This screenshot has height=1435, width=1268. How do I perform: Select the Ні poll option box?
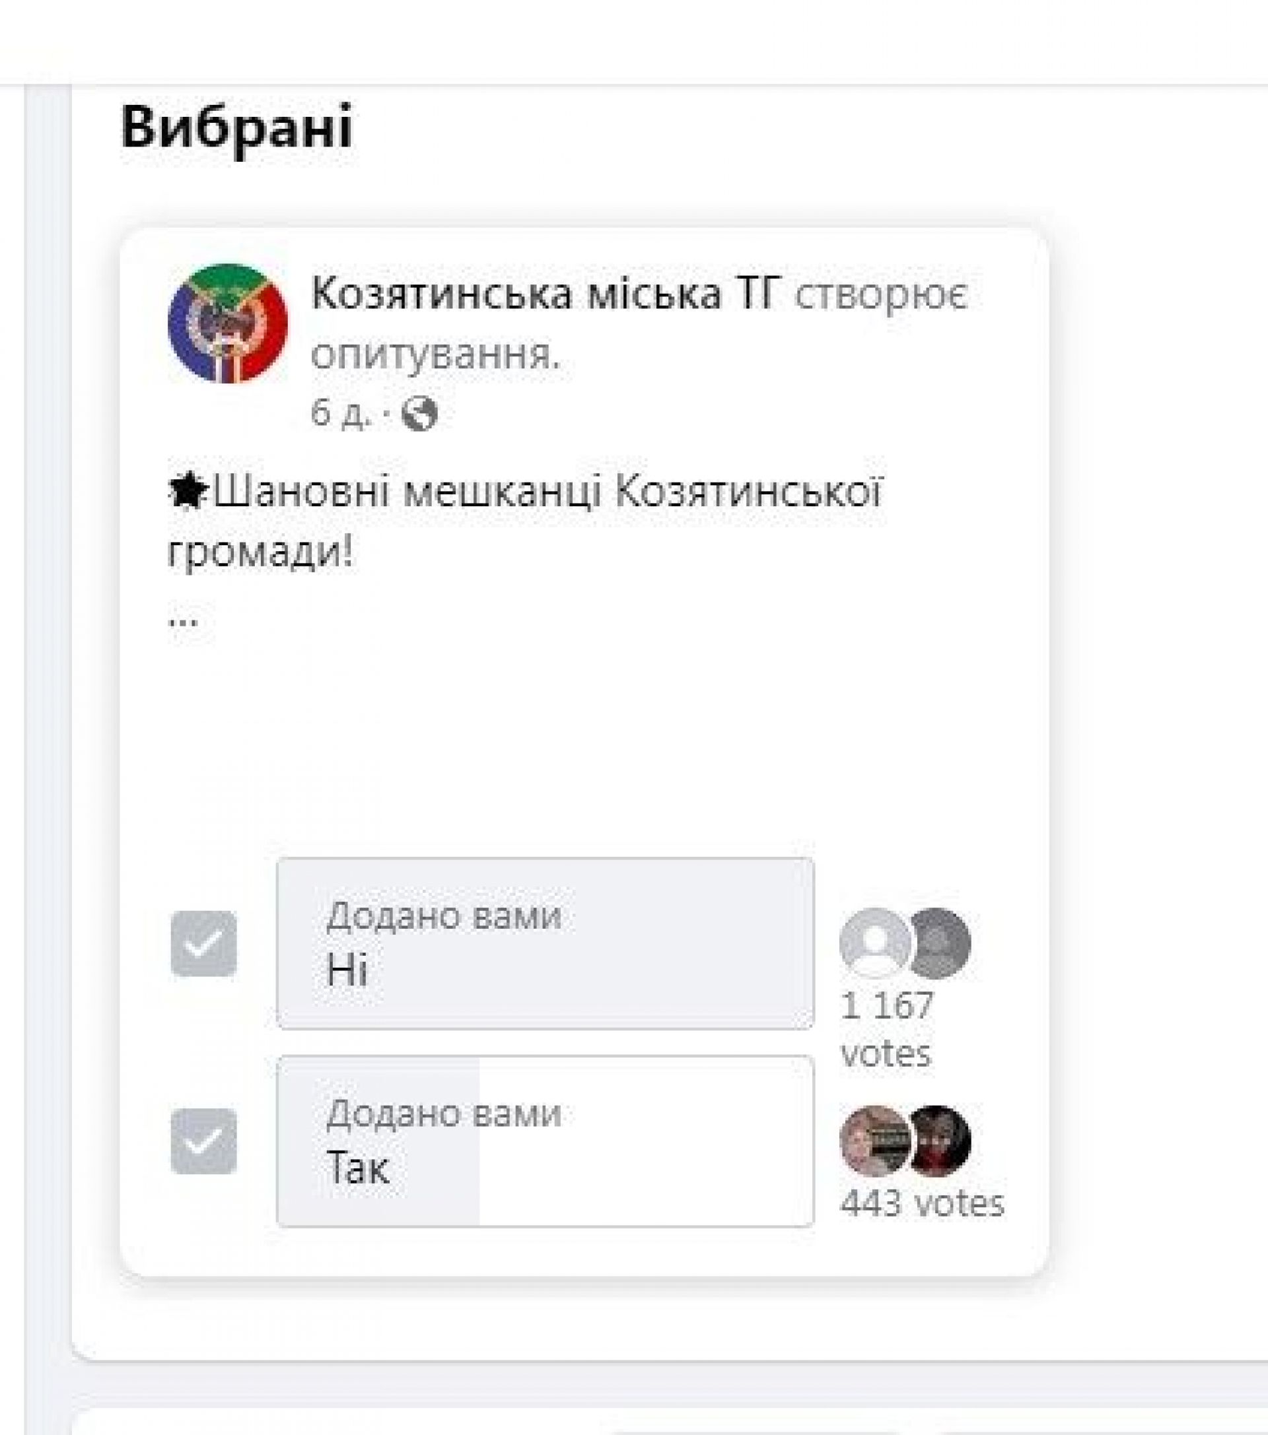[545, 943]
